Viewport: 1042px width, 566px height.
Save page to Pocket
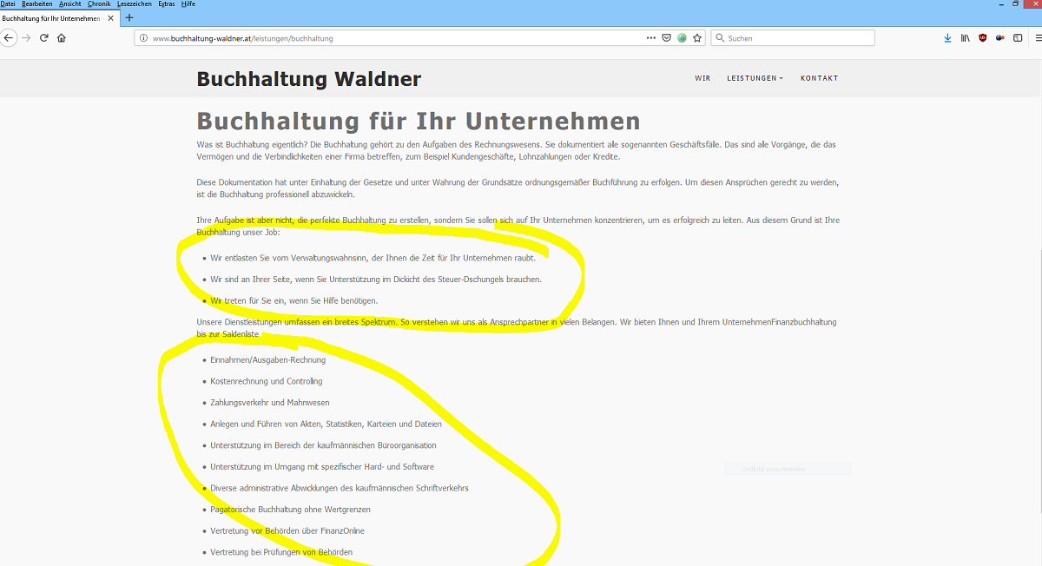point(666,38)
